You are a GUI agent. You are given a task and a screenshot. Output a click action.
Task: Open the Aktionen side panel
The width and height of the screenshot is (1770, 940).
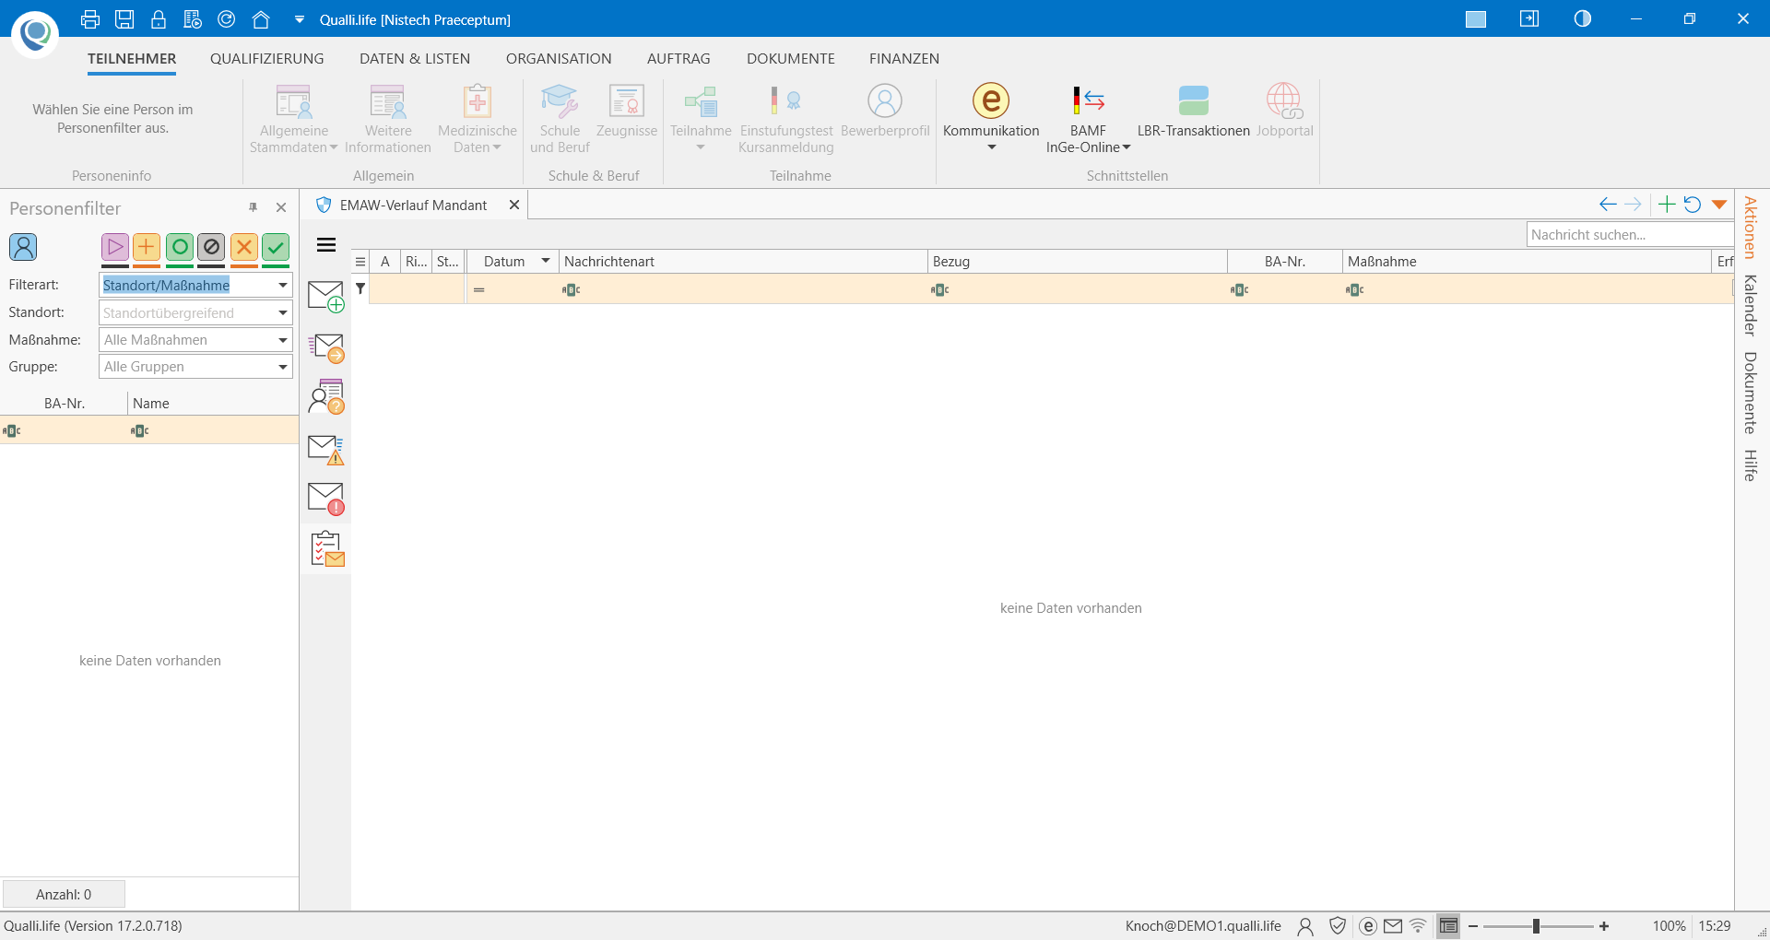pyautogui.click(x=1750, y=228)
